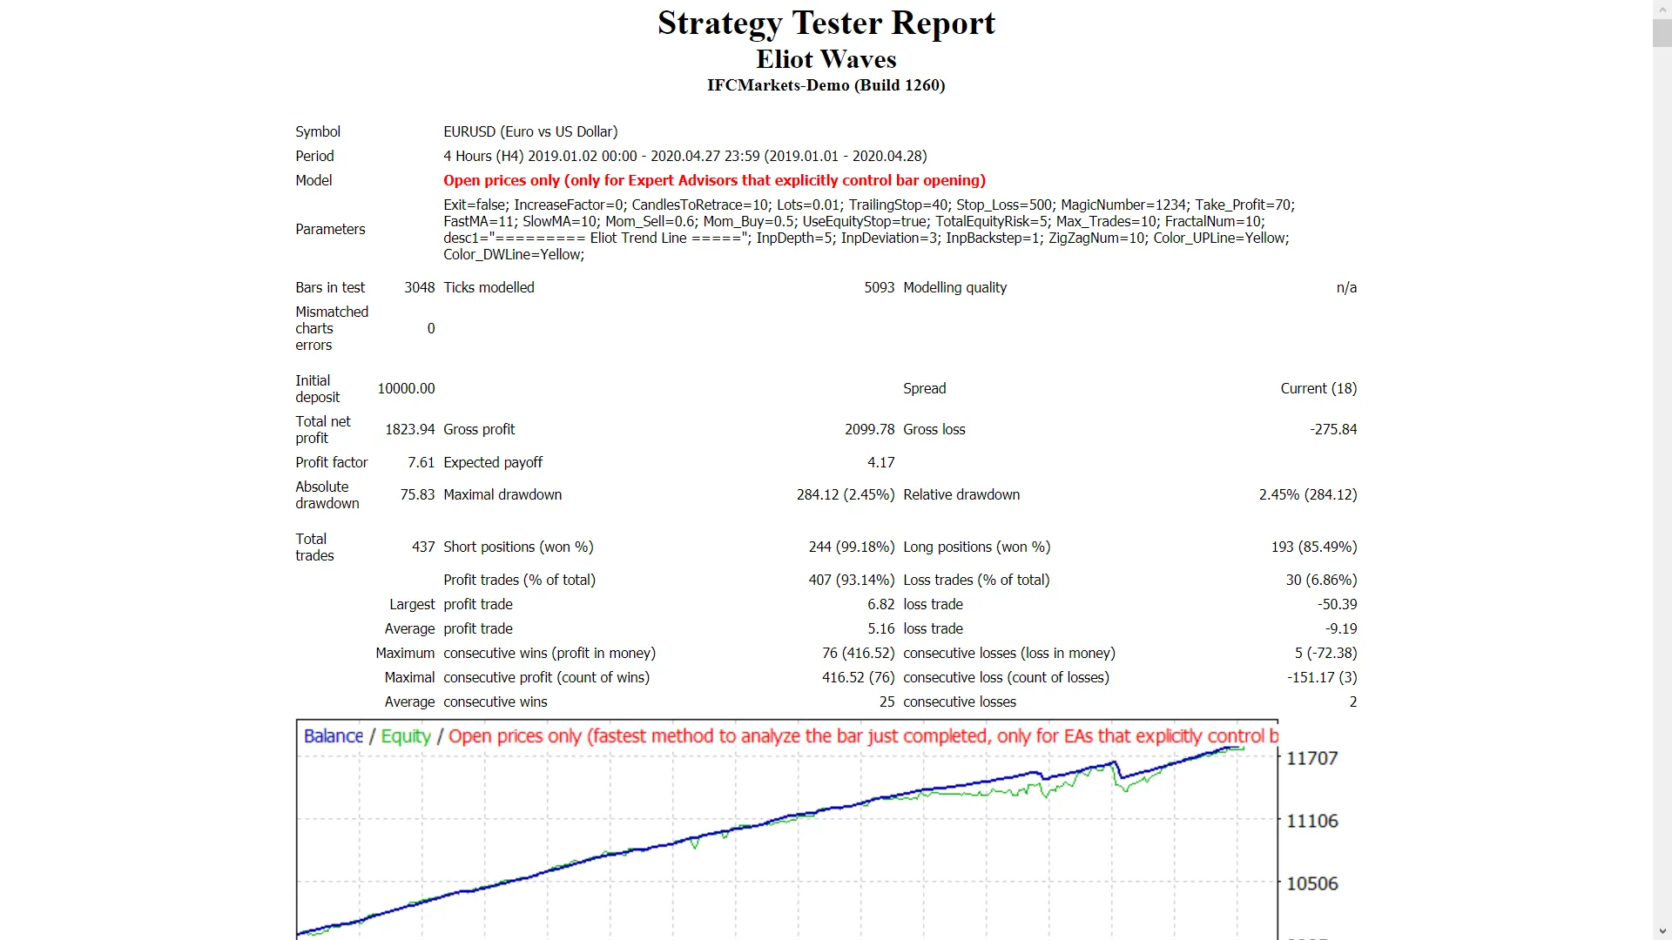The height and width of the screenshot is (940, 1672).
Task: Click the Gross loss value -275.84
Action: [1332, 429]
